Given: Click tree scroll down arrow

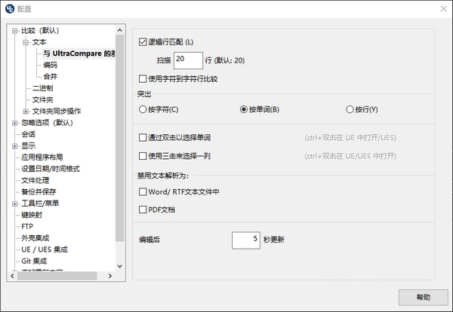Looking at the screenshot, I should click(120, 267).
